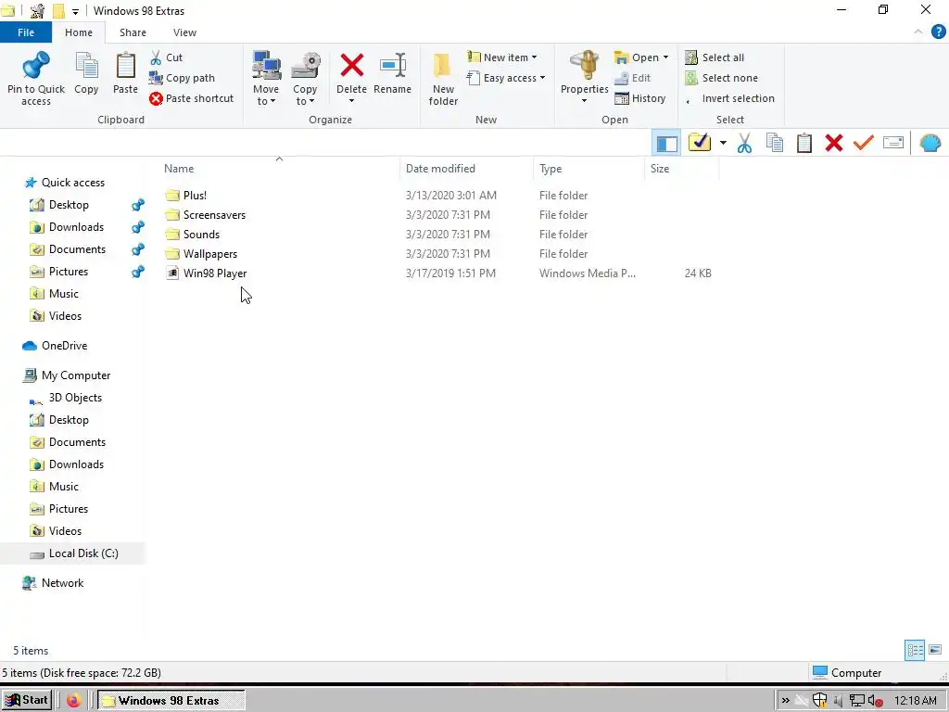The width and height of the screenshot is (949, 712).
Task: Open Quick access in navigation pane
Action: [72, 183]
